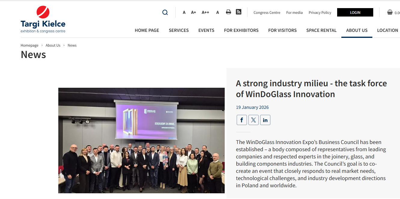The height and width of the screenshot is (199, 400).
Task: Share article on X (Twitter)
Action: coord(253,120)
